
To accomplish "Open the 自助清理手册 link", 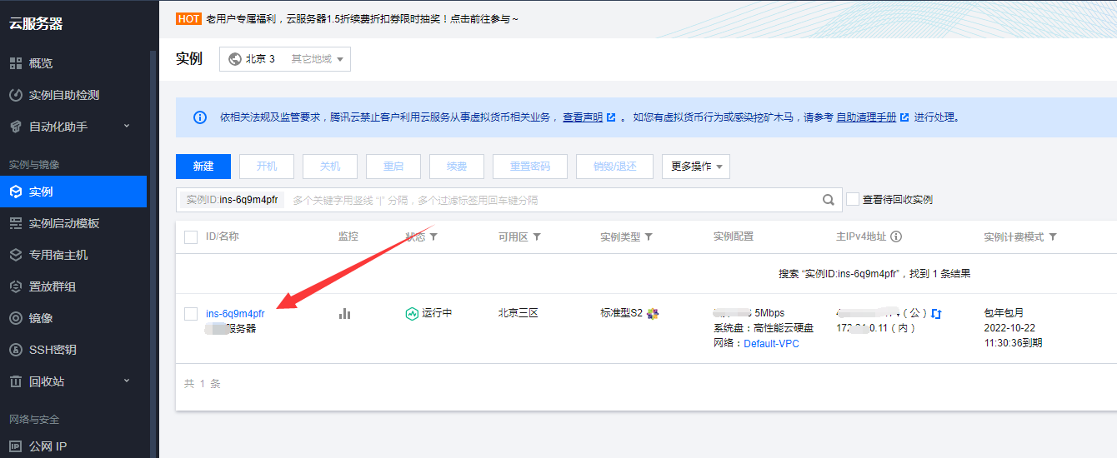I will [x=866, y=117].
